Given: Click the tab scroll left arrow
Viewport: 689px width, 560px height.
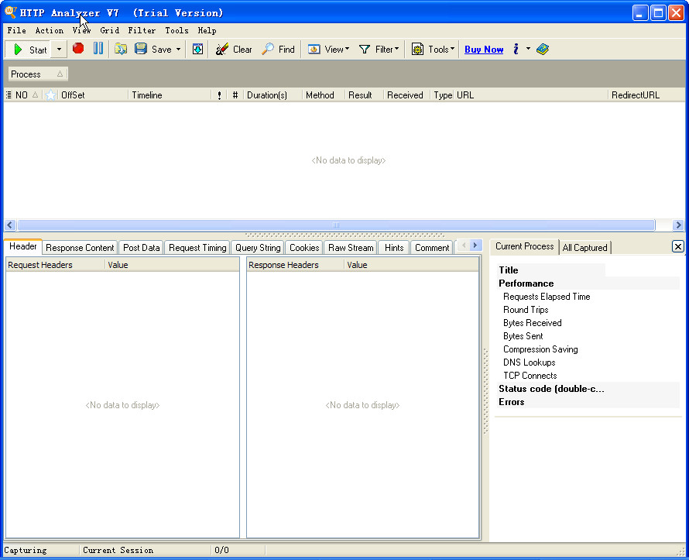Looking at the screenshot, I should click(x=464, y=246).
